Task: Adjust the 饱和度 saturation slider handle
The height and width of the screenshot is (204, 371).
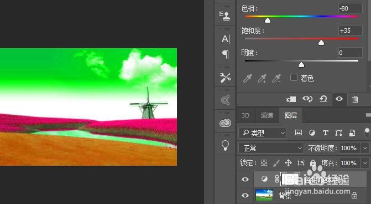Action: [321, 43]
